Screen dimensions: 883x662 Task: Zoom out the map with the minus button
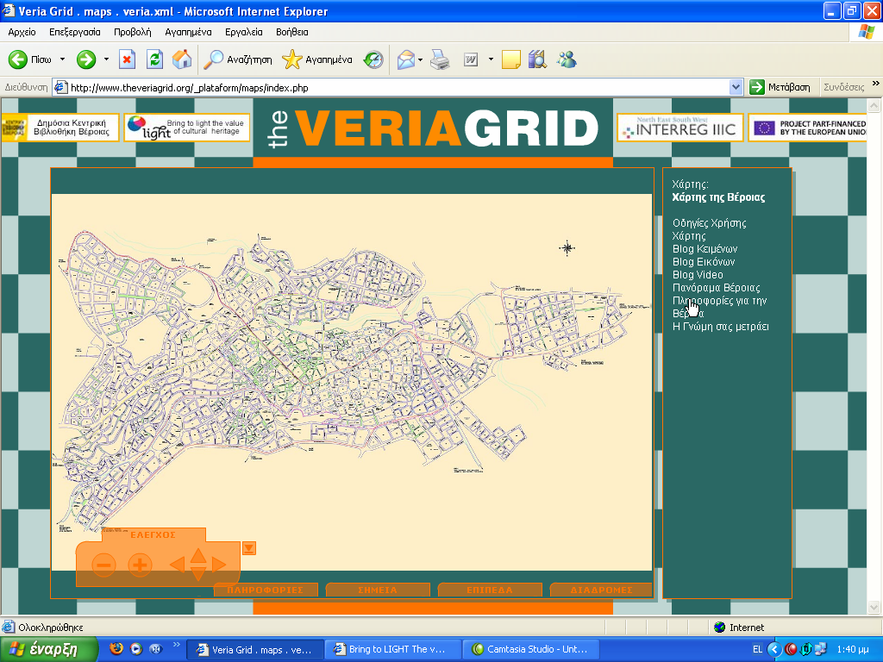[103, 565]
